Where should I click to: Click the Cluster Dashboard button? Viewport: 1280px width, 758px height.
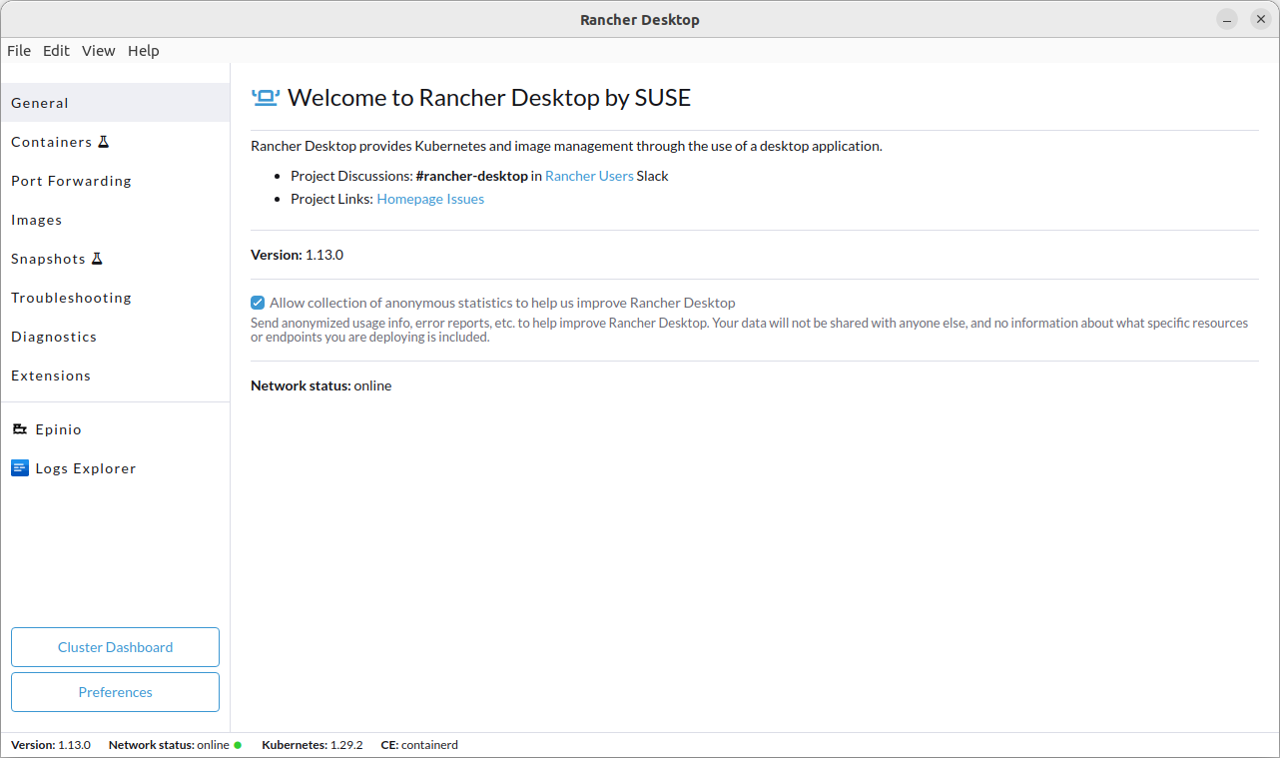click(115, 647)
